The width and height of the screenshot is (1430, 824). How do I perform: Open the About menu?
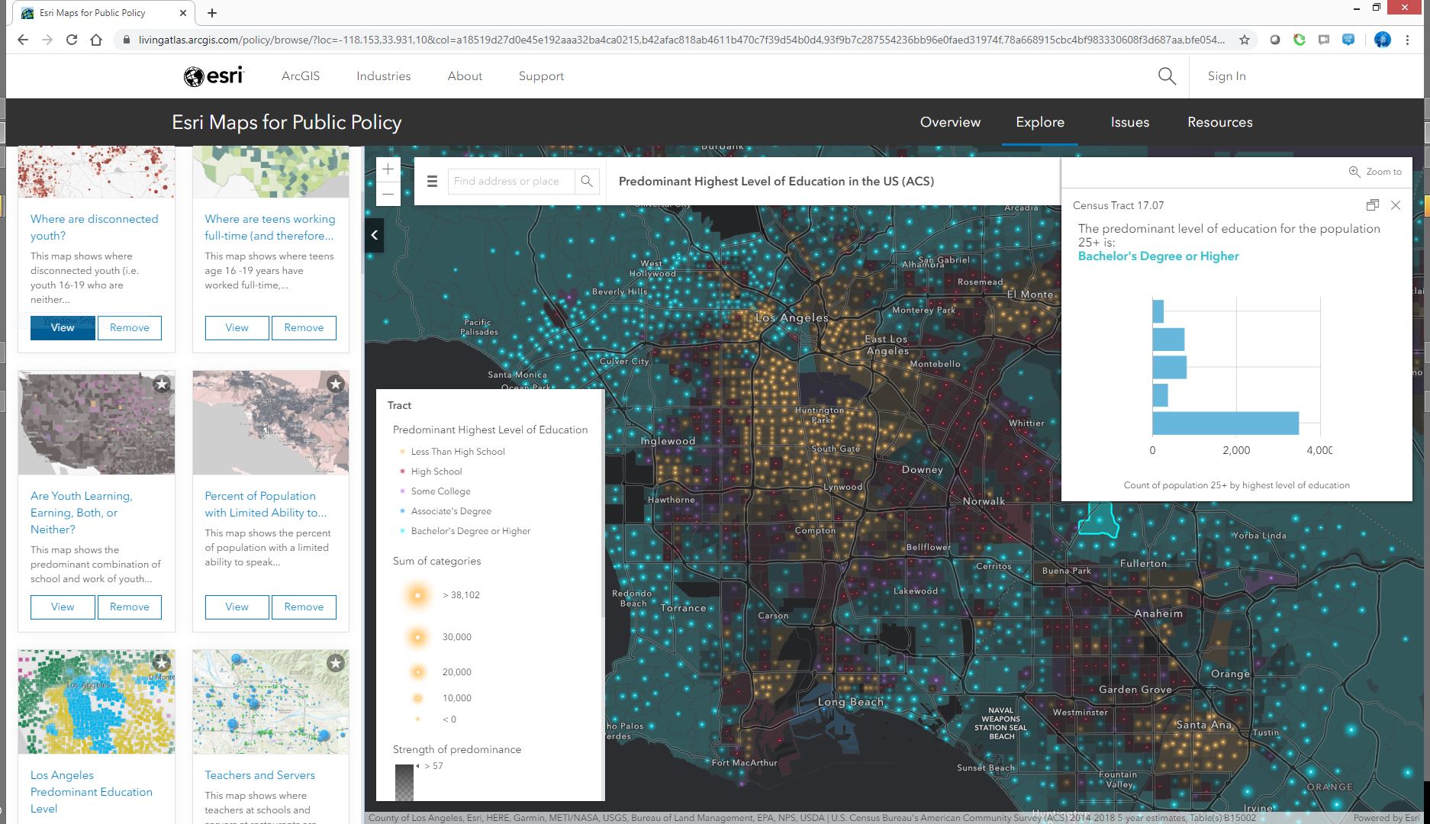[x=465, y=76]
